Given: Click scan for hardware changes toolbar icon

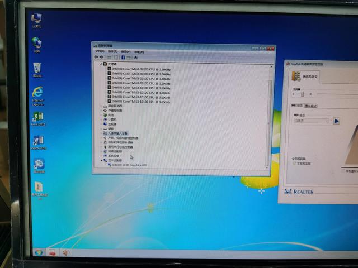Looking at the screenshot, I should click(136, 58).
